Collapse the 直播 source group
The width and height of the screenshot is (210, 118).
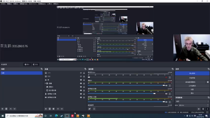pos(45,83)
